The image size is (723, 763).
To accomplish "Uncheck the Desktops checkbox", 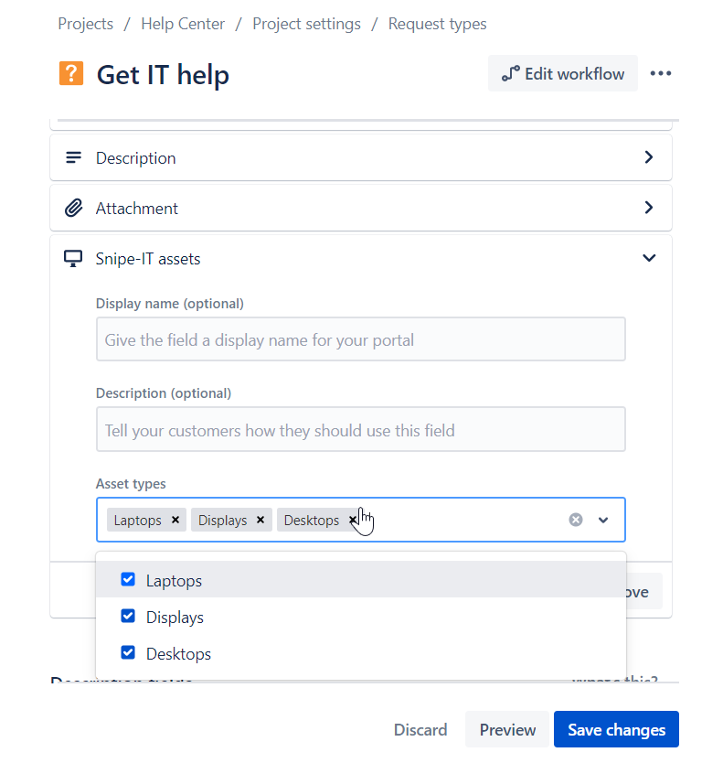I will point(128,652).
